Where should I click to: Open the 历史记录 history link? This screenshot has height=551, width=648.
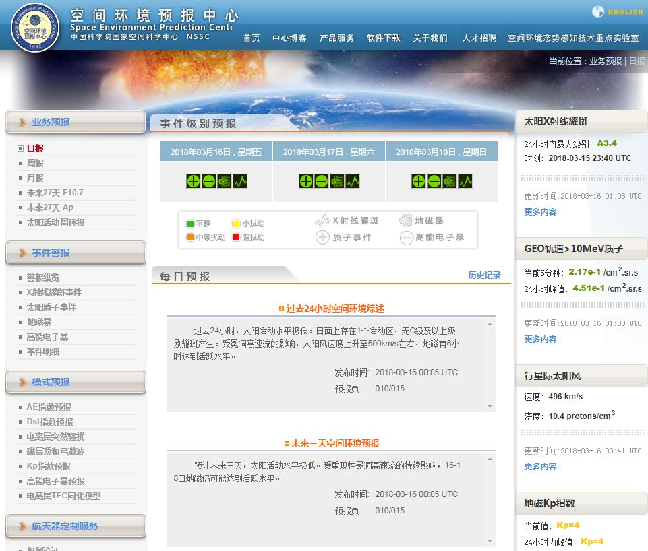484,275
